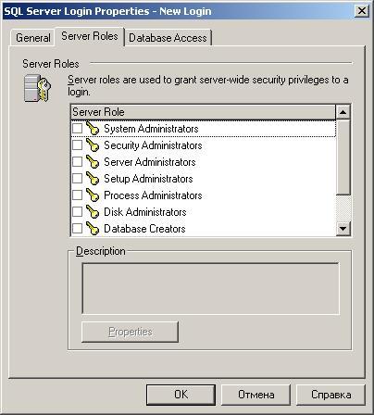
Task: Enable the Security Administrators role checkbox
Action: [77, 145]
